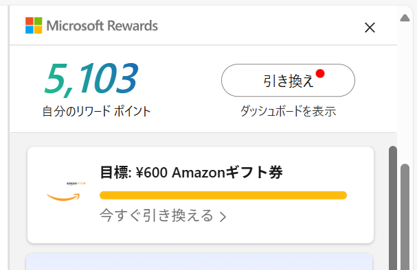Click the chevron after 今すぐ引き換える
The width and height of the screenshot is (417, 270).
(223, 217)
